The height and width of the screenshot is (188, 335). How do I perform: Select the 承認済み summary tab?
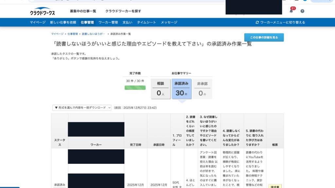[182, 89]
